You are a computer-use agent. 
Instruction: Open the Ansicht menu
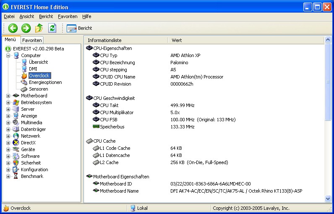pos(26,16)
